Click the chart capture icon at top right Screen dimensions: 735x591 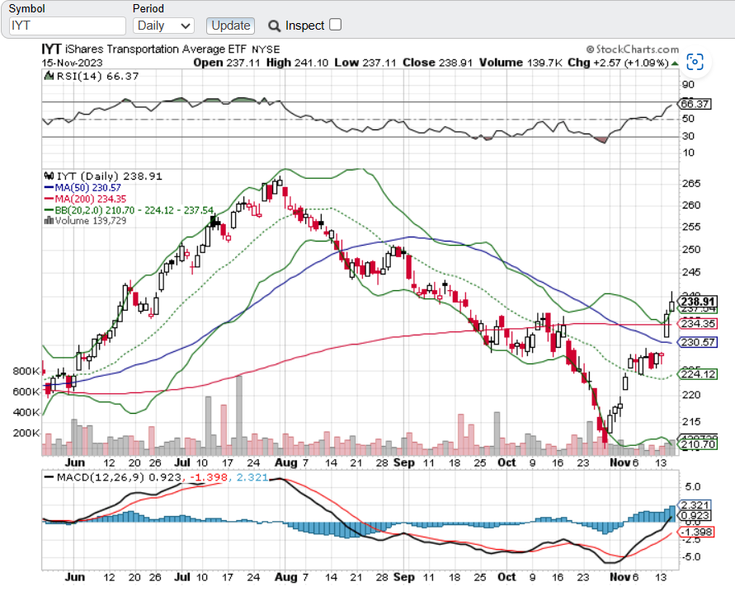[x=695, y=63]
